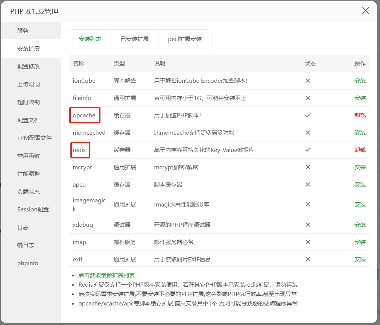
Task: Uninstall the opcache extension
Action: (360, 115)
